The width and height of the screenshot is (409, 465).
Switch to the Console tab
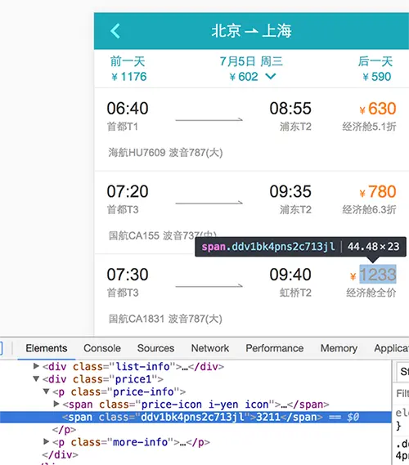102,348
